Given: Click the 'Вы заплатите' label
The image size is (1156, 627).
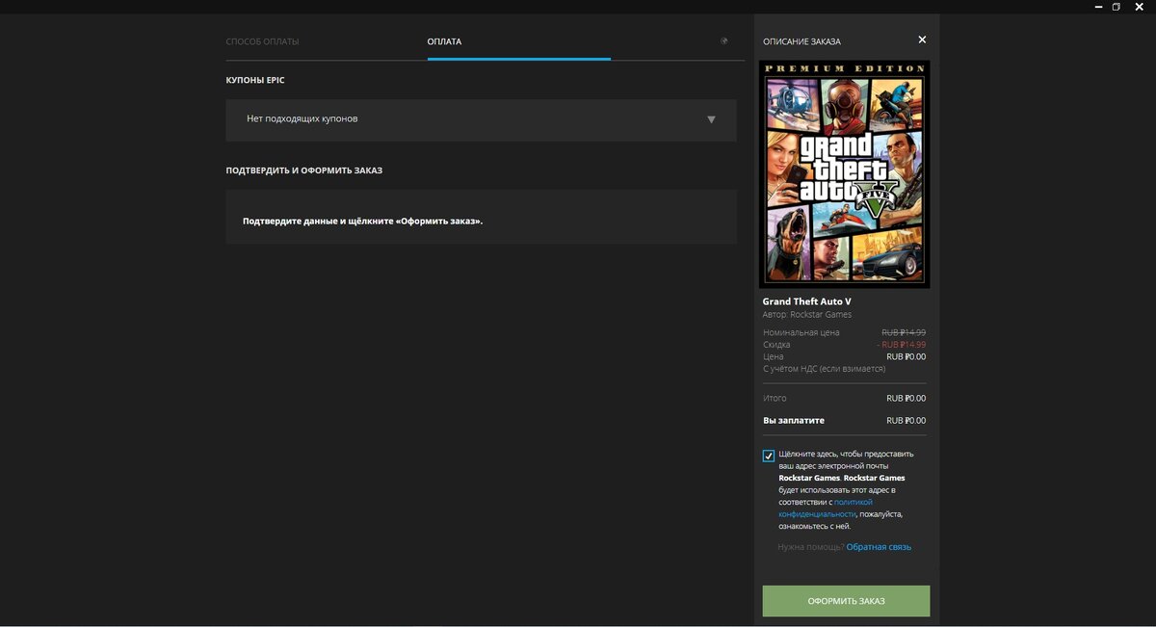Looking at the screenshot, I should point(794,421).
